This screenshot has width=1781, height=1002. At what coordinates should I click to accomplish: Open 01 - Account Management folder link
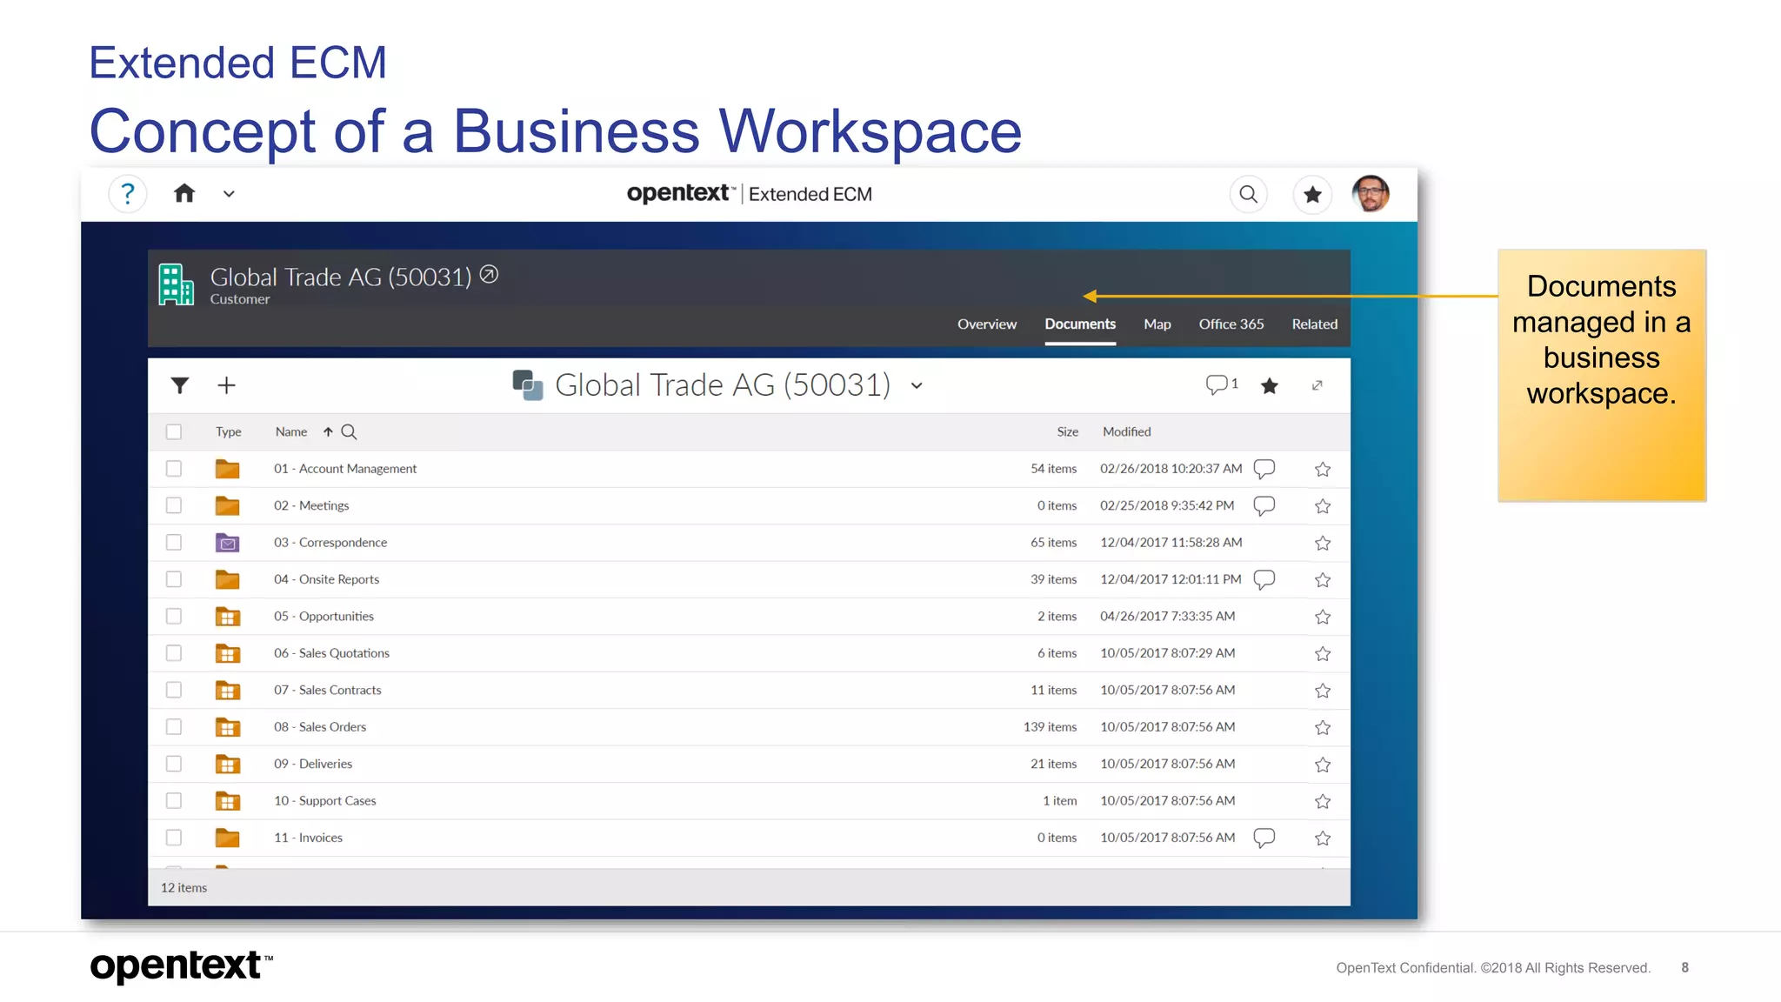pyautogui.click(x=345, y=469)
